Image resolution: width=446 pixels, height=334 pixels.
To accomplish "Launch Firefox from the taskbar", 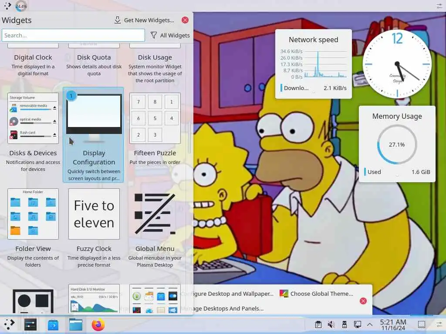I will [x=98, y=324].
